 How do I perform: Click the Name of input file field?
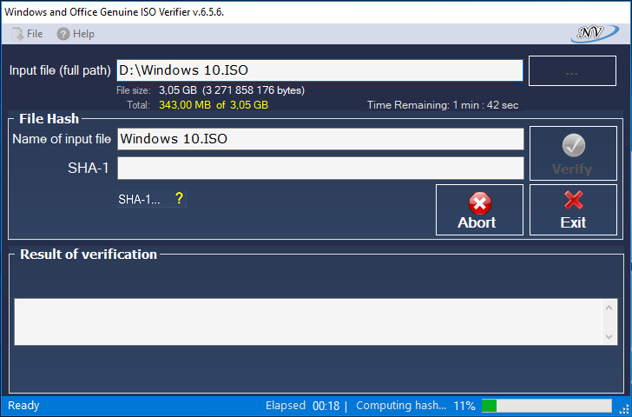pyautogui.click(x=320, y=139)
